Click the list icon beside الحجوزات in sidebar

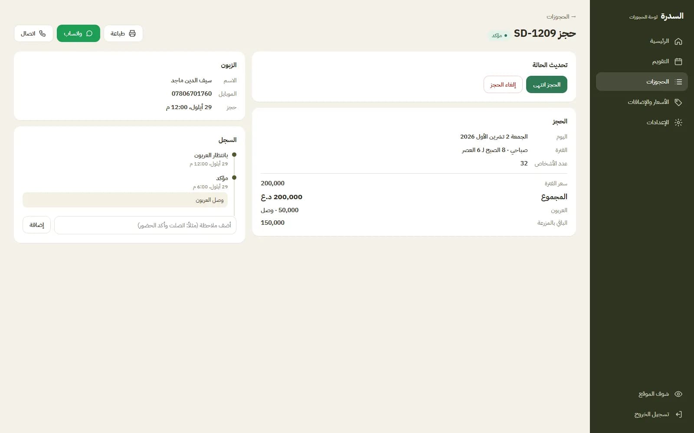click(x=678, y=82)
